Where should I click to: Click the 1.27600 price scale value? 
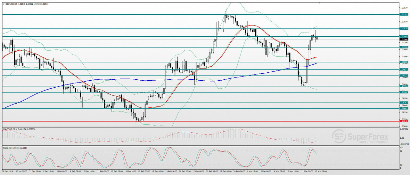coord(404,126)
